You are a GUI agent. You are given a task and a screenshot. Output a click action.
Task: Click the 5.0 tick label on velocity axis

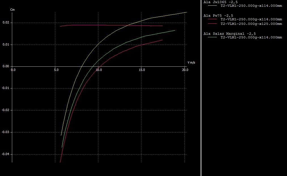(x=56, y=70)
